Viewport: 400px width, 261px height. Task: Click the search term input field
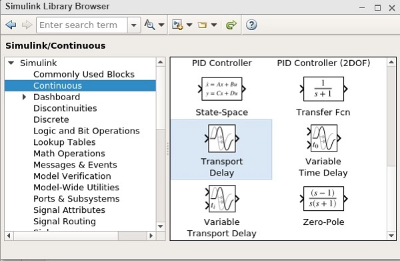pos(81,25)
